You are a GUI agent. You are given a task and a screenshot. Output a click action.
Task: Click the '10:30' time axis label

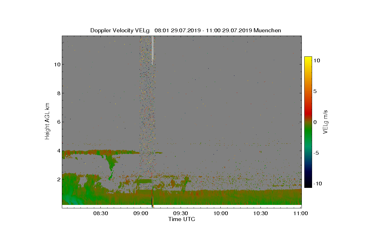point(261,213)
